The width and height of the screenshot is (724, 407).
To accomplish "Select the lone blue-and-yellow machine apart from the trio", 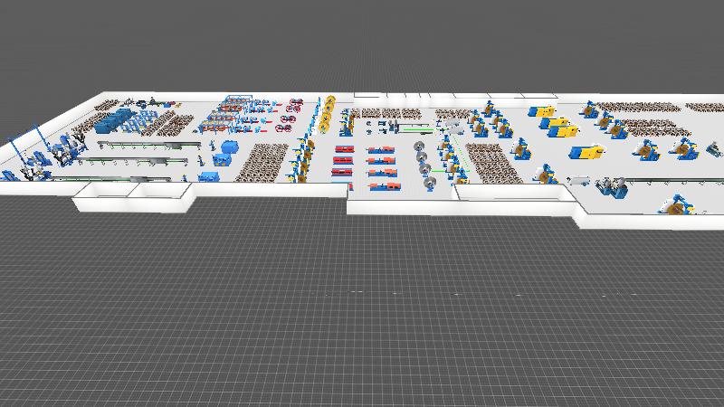I will pos(586,152).
